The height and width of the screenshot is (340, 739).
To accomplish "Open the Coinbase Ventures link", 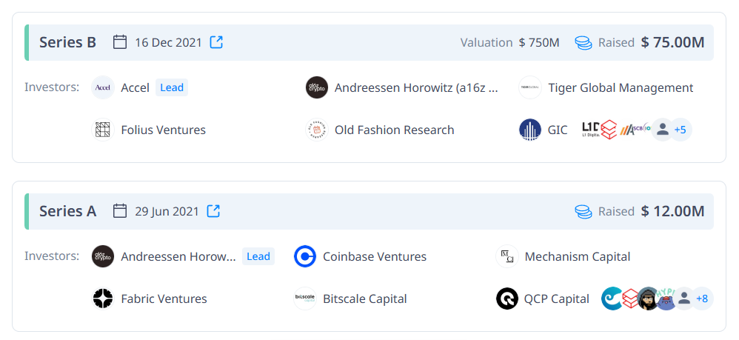I will 375,256.
